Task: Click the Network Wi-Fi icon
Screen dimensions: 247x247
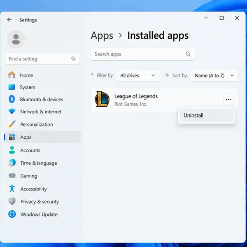Action: tap(12, 112)
